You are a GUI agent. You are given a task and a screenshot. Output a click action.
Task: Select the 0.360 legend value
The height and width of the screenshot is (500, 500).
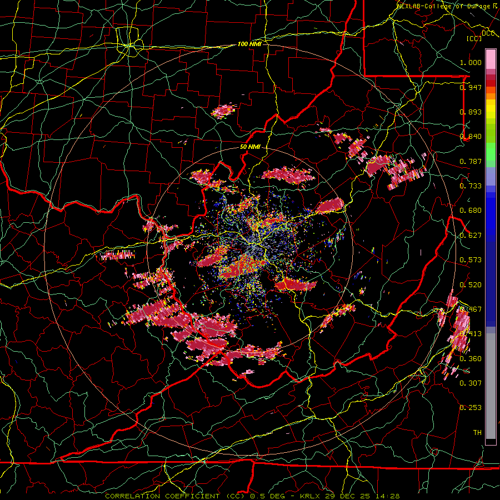click(x=471, y=359)
